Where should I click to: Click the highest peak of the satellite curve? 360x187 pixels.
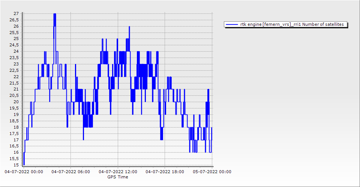click(55, 14)
